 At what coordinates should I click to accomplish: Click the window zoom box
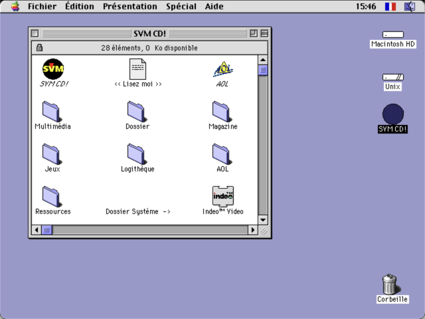[x=254, y=33]
